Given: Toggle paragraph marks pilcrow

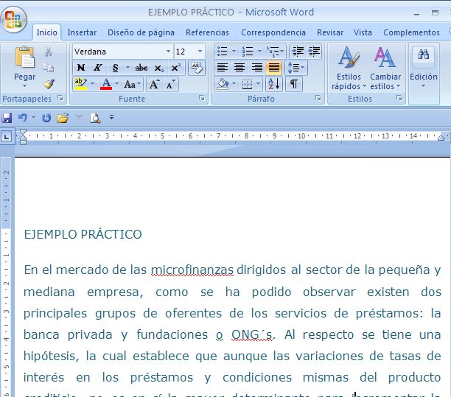Looking at the screenshot, I should pos(294,84).
